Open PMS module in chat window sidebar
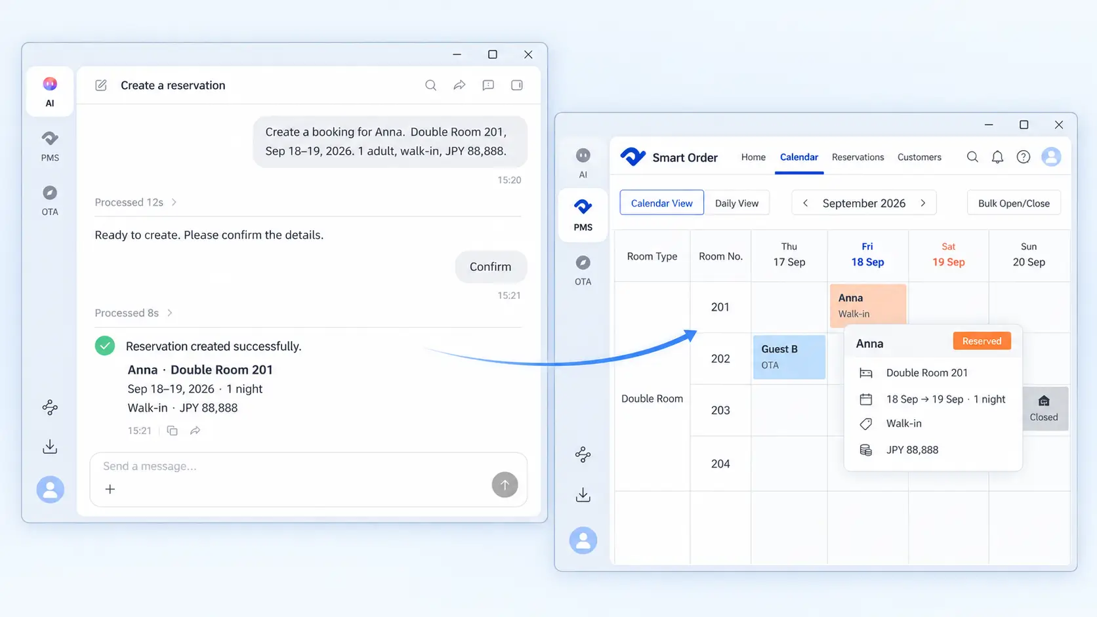 pyautogui.click(x=50, y=146)
